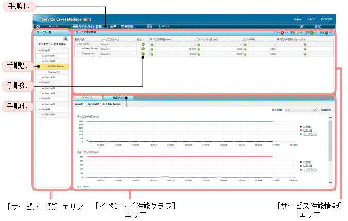Click response time status icon in Transaction1 row
The height and width of the screenshot is (221, 348).
tap(152, 54)
